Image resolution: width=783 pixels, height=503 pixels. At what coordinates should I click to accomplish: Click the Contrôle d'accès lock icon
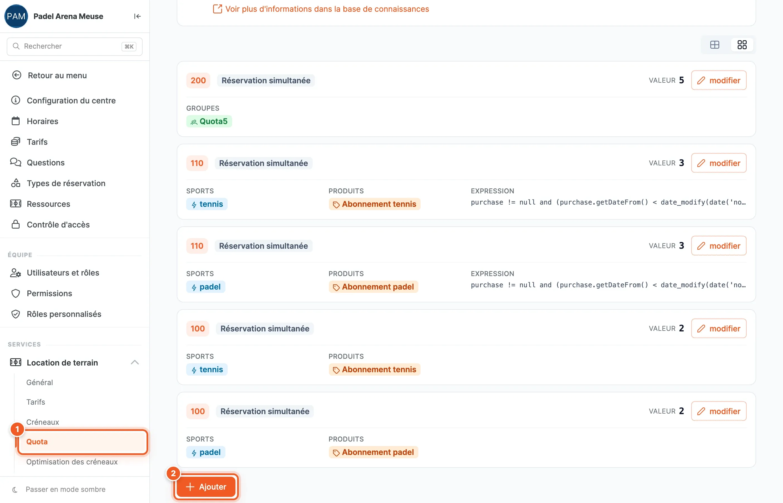pos(16,224)
